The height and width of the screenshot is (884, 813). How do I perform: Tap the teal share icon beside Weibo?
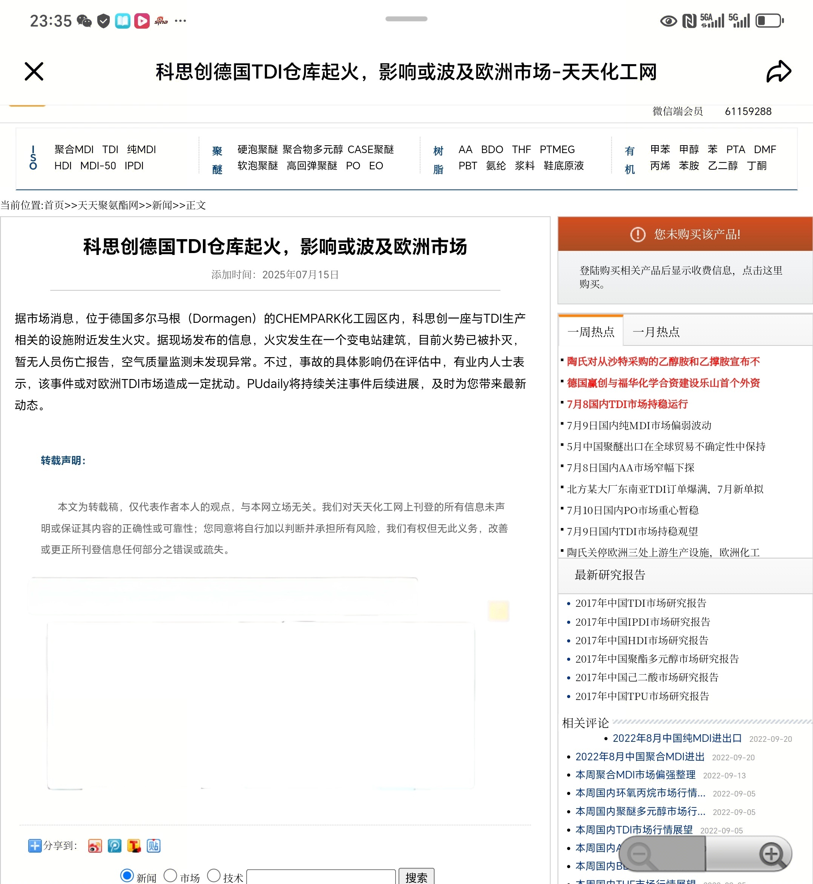point(114,846)
